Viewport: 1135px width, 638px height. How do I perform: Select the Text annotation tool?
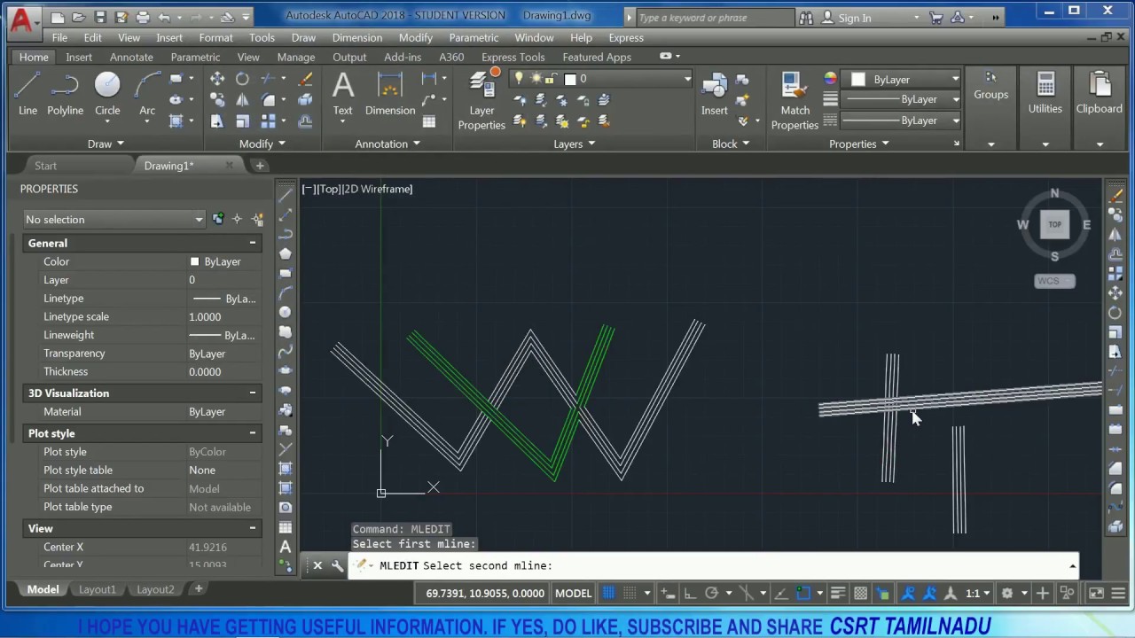coord(342,93)
